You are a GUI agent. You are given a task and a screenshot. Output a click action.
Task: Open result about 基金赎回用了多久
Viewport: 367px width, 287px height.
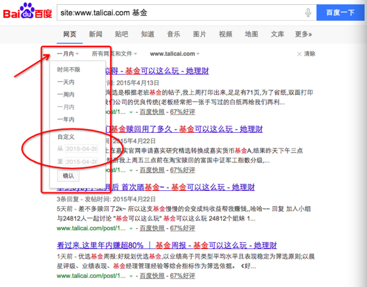[x=184, y=129]
